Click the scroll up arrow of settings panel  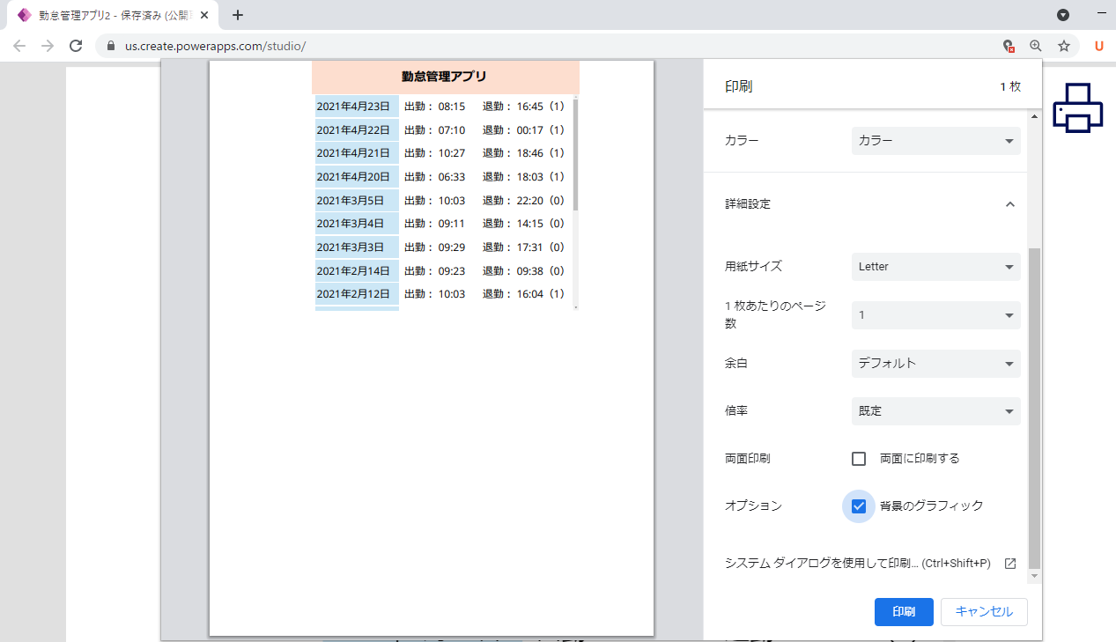coord(1034,115)
